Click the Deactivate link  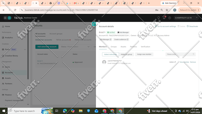[x=192, y=26]
